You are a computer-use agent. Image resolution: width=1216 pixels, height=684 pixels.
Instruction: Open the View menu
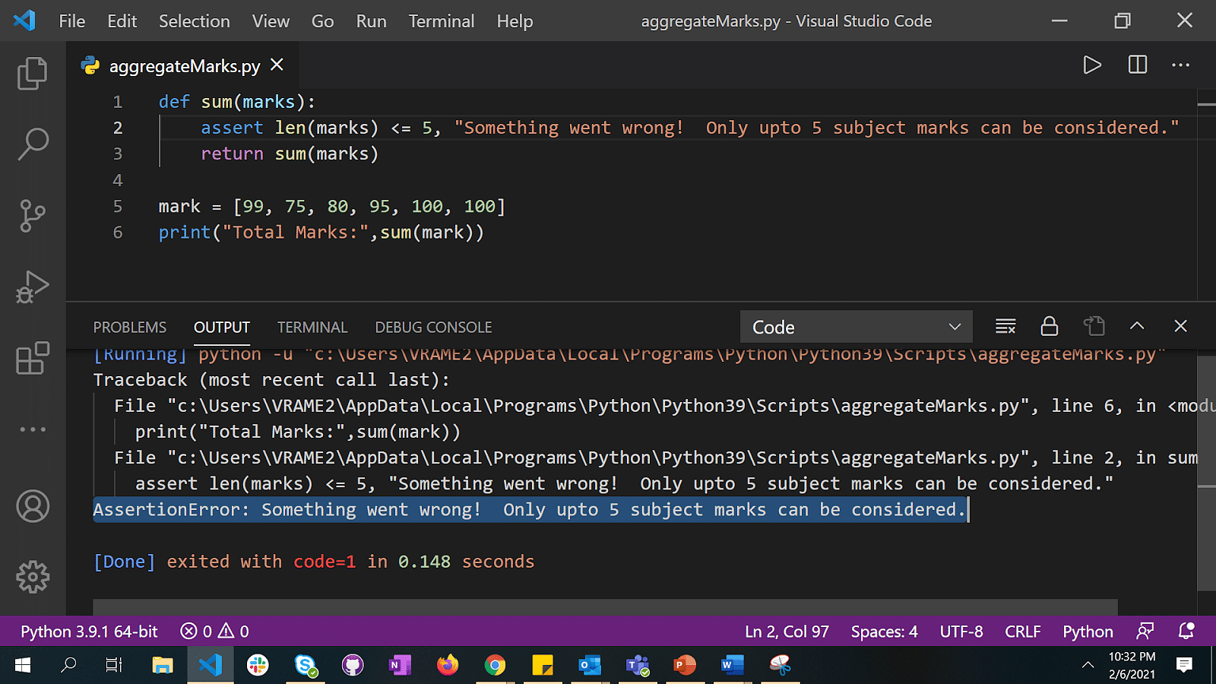click(x=271, y=21)
